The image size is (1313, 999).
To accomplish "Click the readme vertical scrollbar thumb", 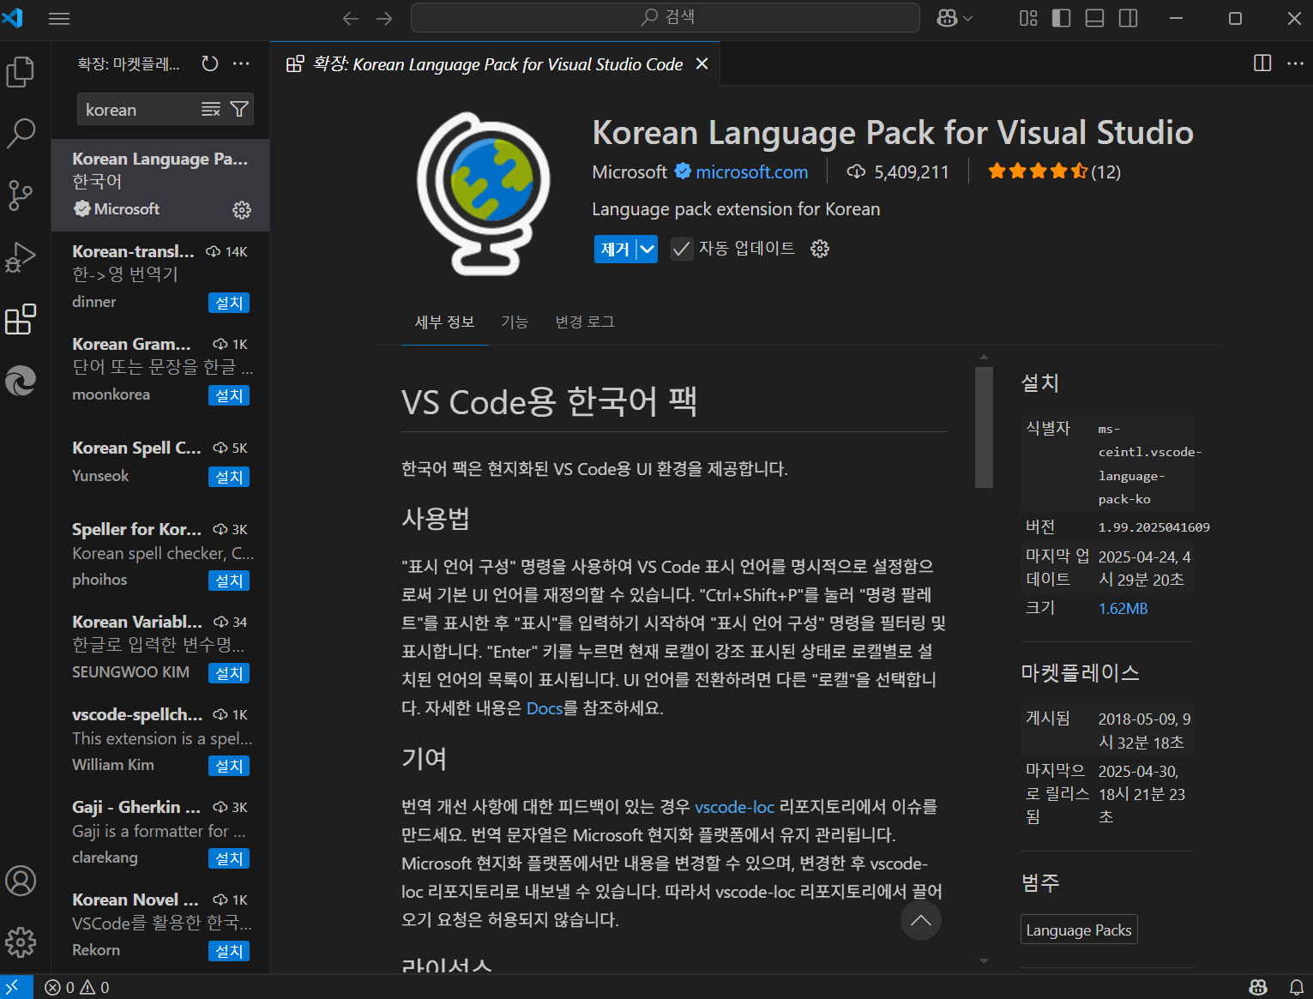I will (x=984, y=427).
